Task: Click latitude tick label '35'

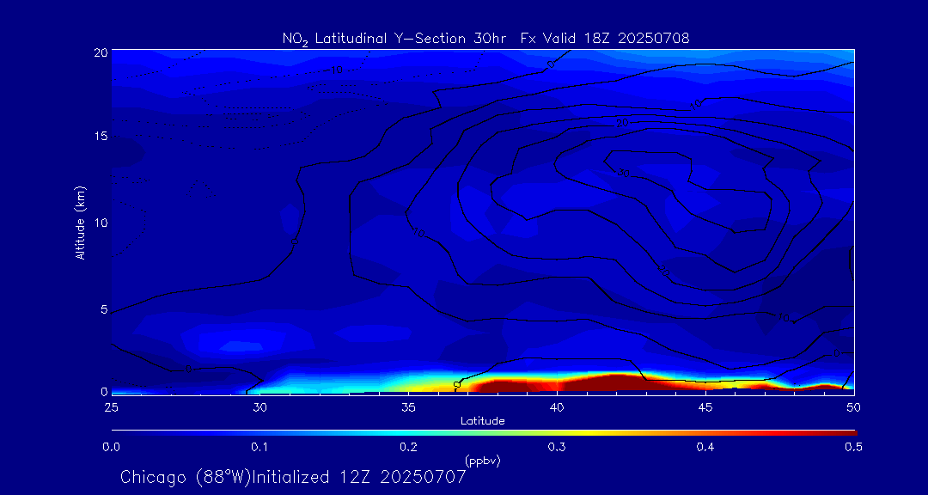Action: pyautogui.click(x=408, y=407)
